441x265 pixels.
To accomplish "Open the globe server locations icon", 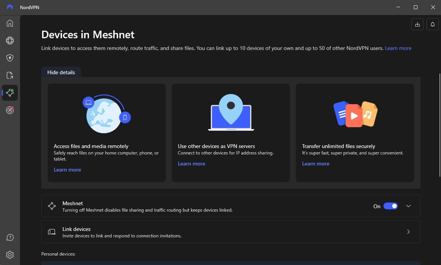I will [x=10, y=41].
